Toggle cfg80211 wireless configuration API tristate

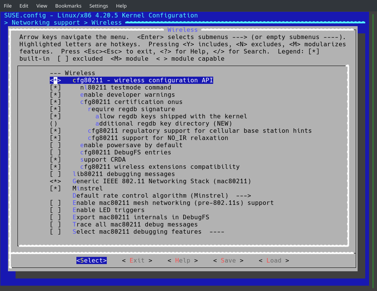[55, 80]
